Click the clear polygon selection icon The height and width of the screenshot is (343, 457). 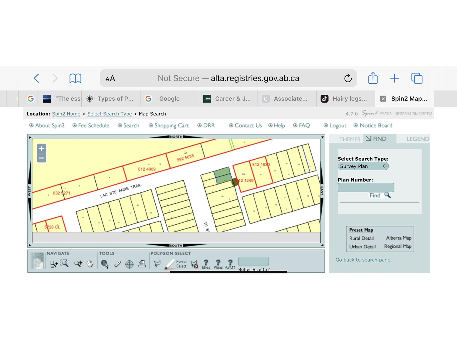click(194, 264)
